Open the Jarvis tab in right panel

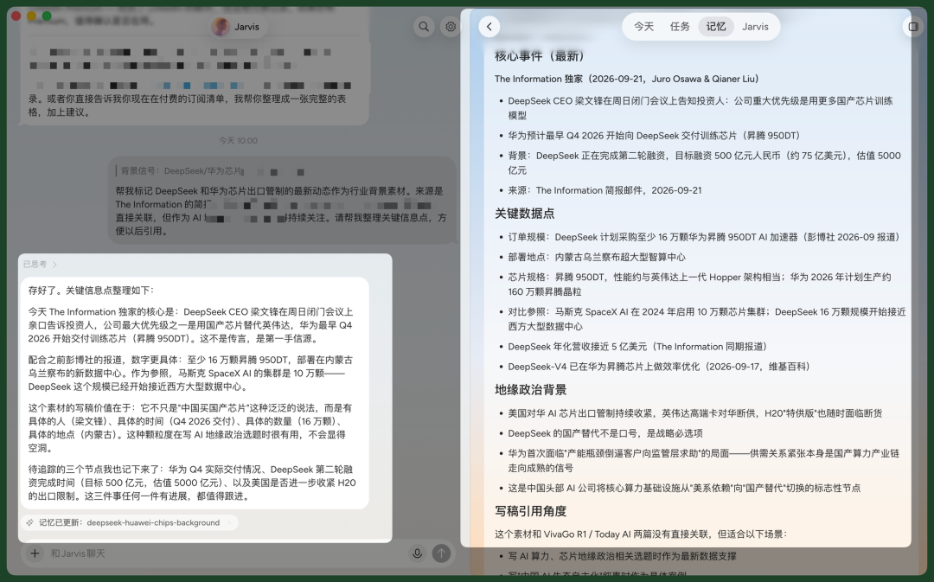(755, 27)
